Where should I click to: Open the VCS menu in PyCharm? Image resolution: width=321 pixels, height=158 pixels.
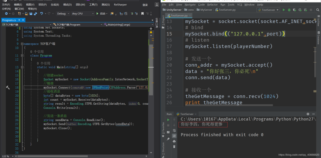[240, 4]
